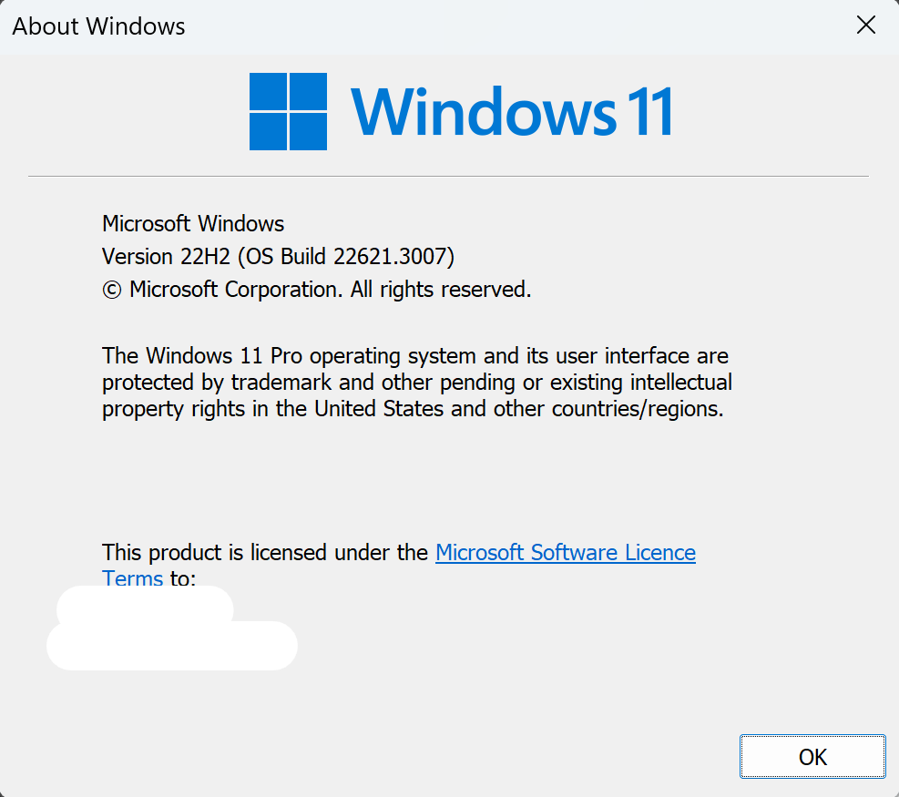Close the About Windows dialog
This screenshot has height=797, width=899.
[865, 25]
